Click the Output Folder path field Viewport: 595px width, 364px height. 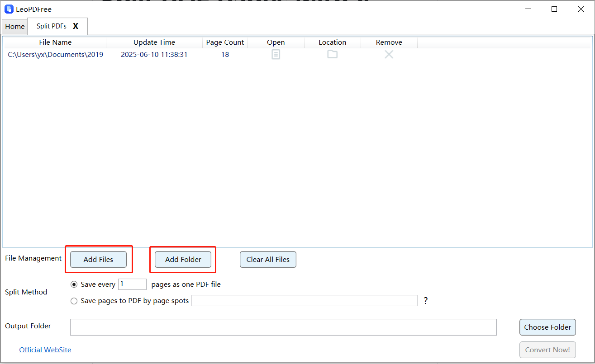[283, 327]
